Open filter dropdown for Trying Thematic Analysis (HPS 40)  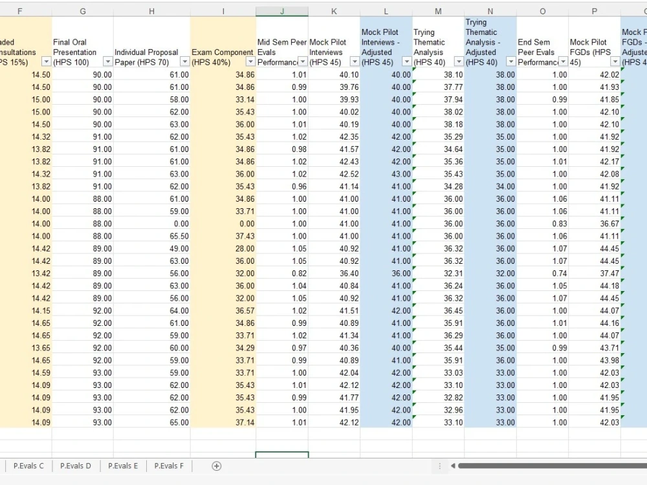(x=459, y=62)
